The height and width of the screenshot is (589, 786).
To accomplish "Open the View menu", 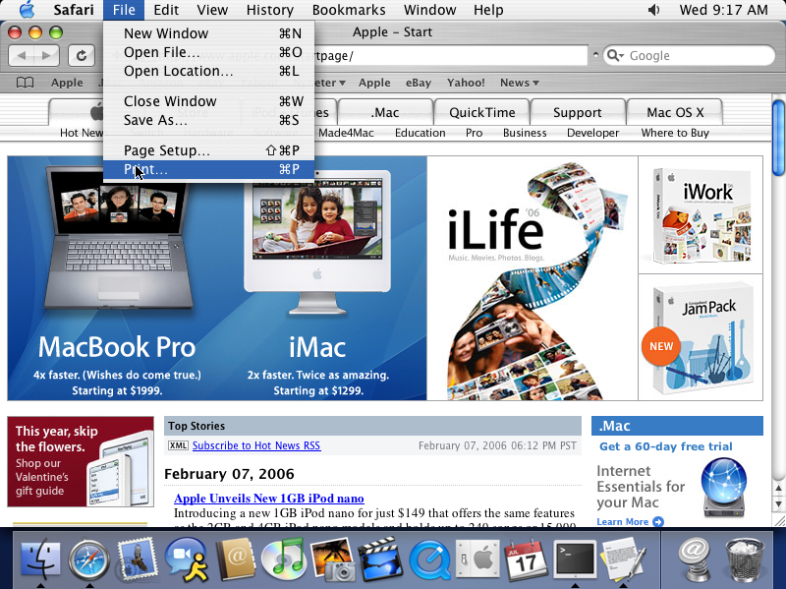I will coord(212,10).
